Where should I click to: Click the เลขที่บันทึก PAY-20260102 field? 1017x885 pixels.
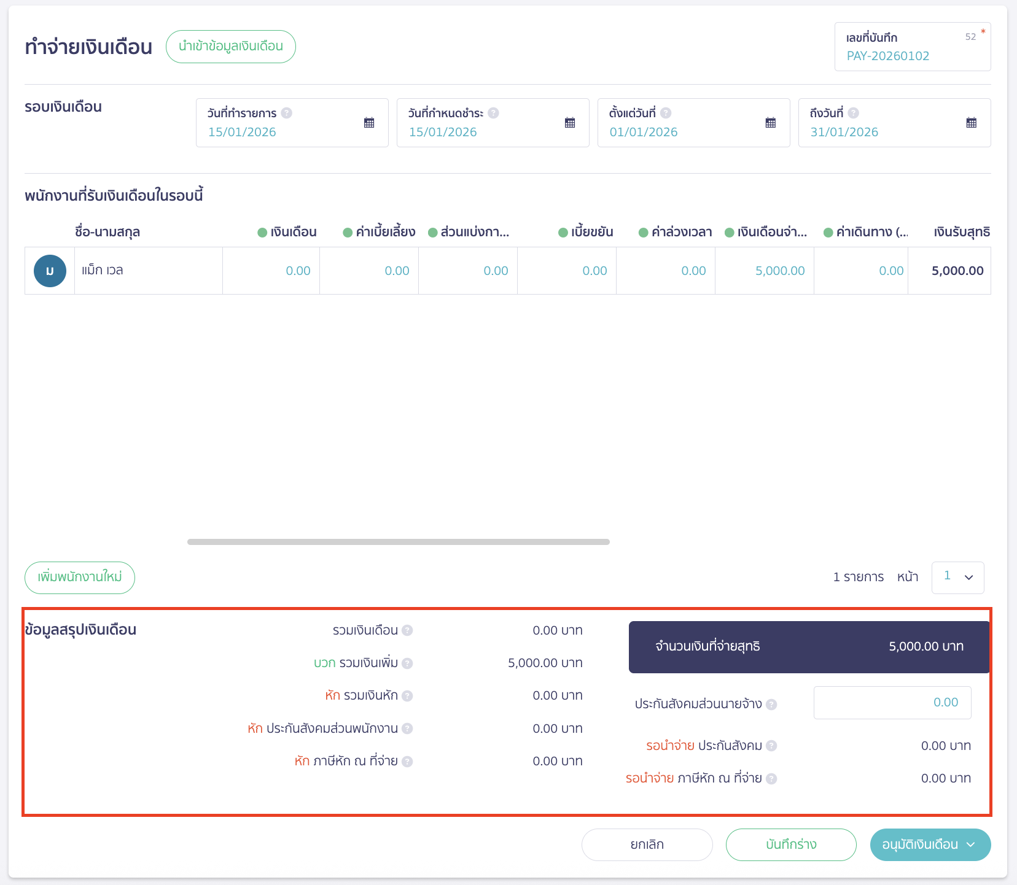tap(912, 47)
